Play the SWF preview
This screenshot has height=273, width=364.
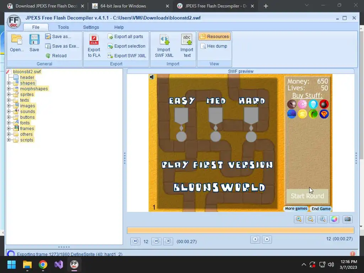click(255, 239)
